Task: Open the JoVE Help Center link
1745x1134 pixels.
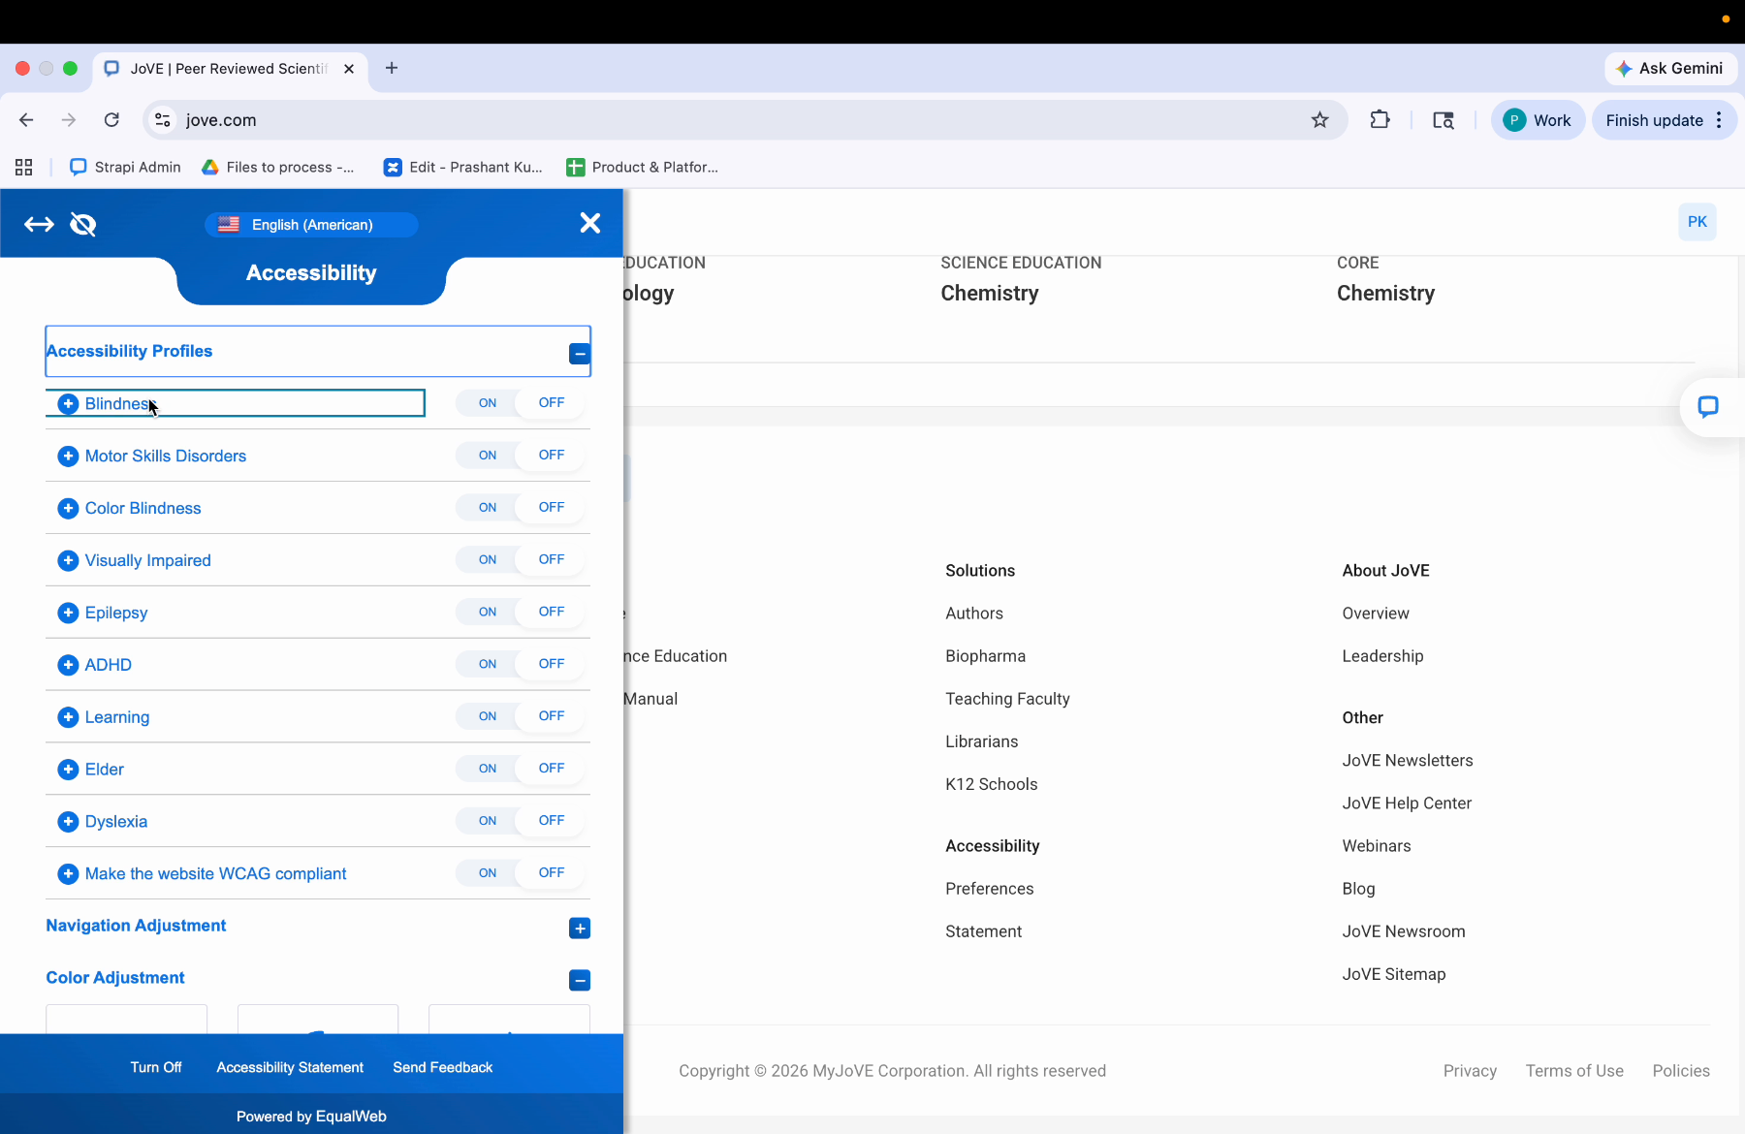Action: coord(1407,803)
